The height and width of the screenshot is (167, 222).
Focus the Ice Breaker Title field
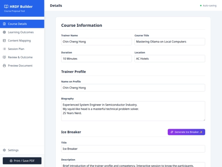pos(133,149)
